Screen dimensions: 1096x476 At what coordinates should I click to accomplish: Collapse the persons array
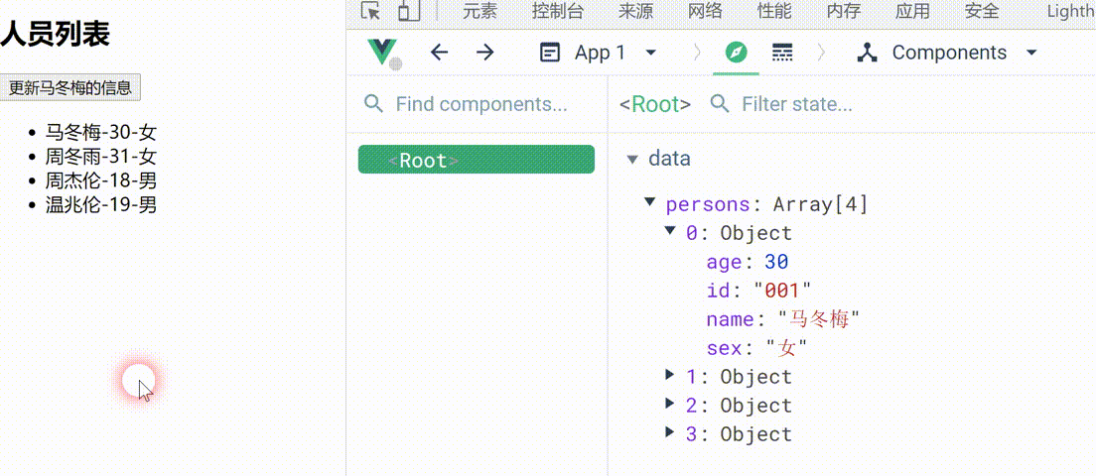tap(650, 202)
